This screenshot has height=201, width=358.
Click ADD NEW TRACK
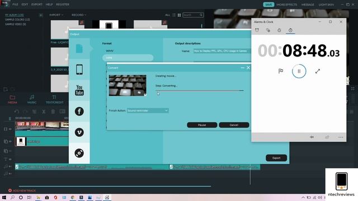pyautogui.click(x=22, y=190)
